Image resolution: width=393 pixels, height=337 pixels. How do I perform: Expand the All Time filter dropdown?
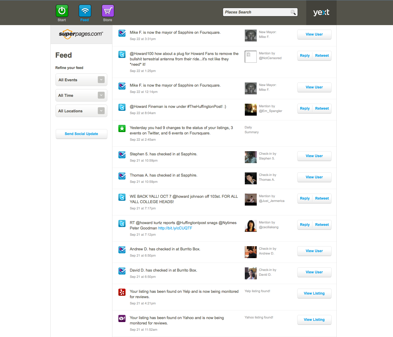[x=81, y=95]
